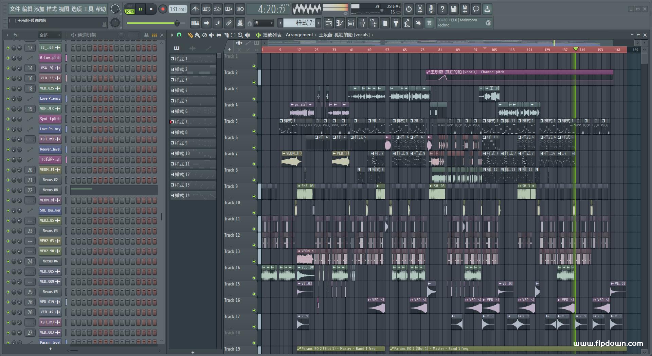This screenshot has width=652, height=356.
Task: Toggle green LED for SHE_Bui..lier channel
Action: tap(8, 211)
